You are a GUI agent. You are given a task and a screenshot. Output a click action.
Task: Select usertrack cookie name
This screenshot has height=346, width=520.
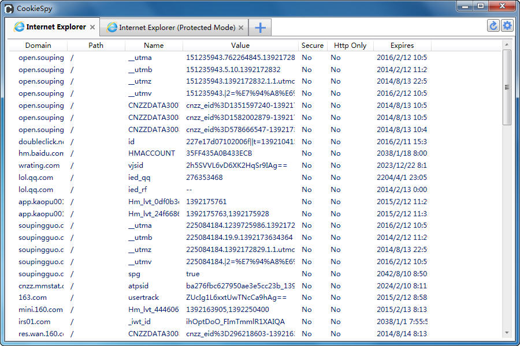(x=144, y=298)
